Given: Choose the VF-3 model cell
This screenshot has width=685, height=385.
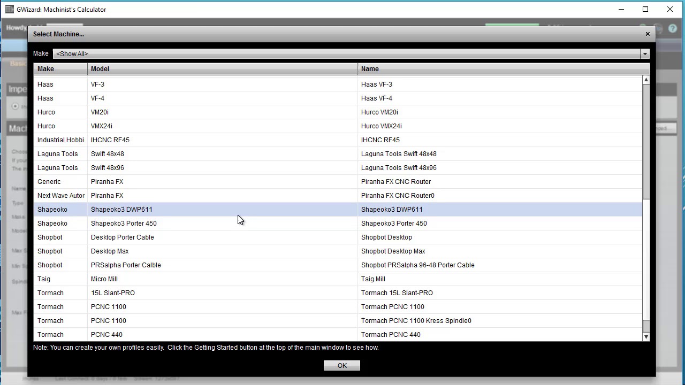Looking at the screenshot, I should [223, 84].
